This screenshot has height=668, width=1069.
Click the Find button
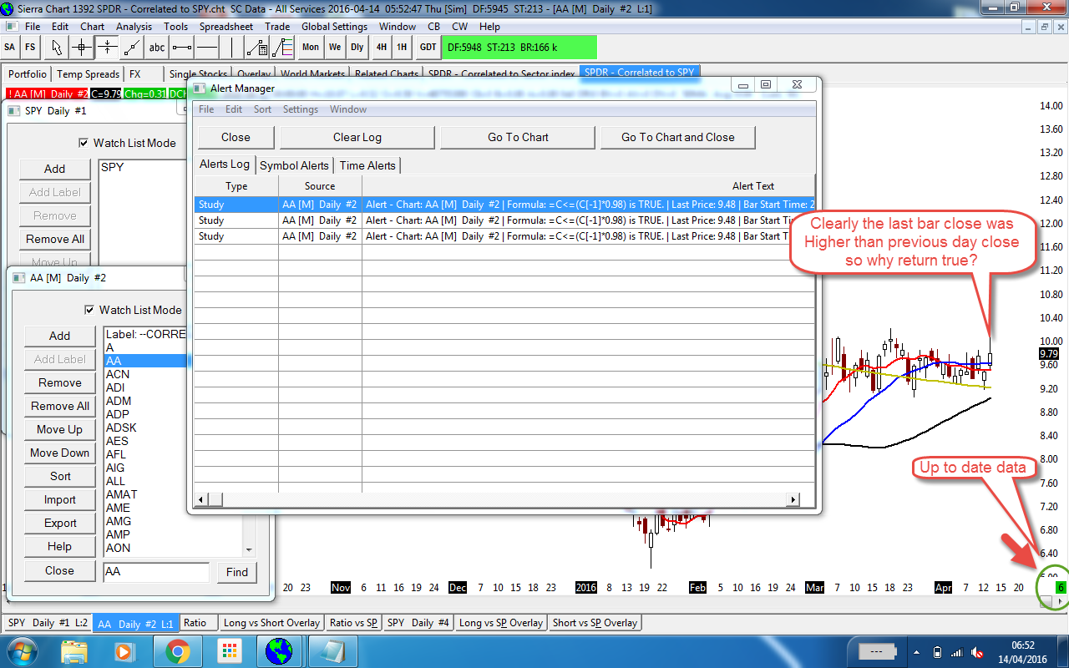click(237, 572)
